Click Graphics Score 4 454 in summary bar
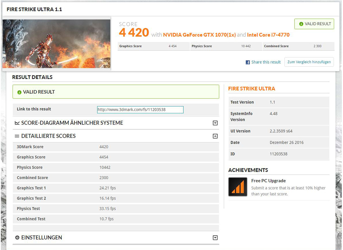Screen dimensions: 343x250 (x=154, y=46)
